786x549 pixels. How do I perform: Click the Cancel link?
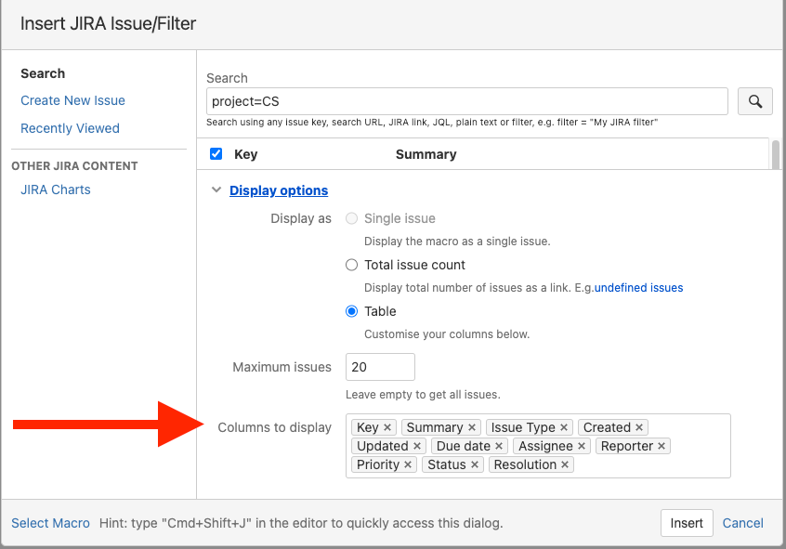pyautogui.click(x=742, y=523)
